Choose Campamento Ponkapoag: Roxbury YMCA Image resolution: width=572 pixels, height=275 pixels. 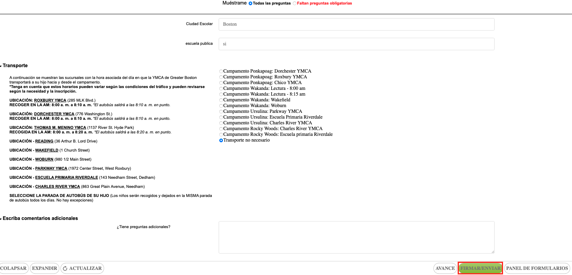[x=221, y=77]
